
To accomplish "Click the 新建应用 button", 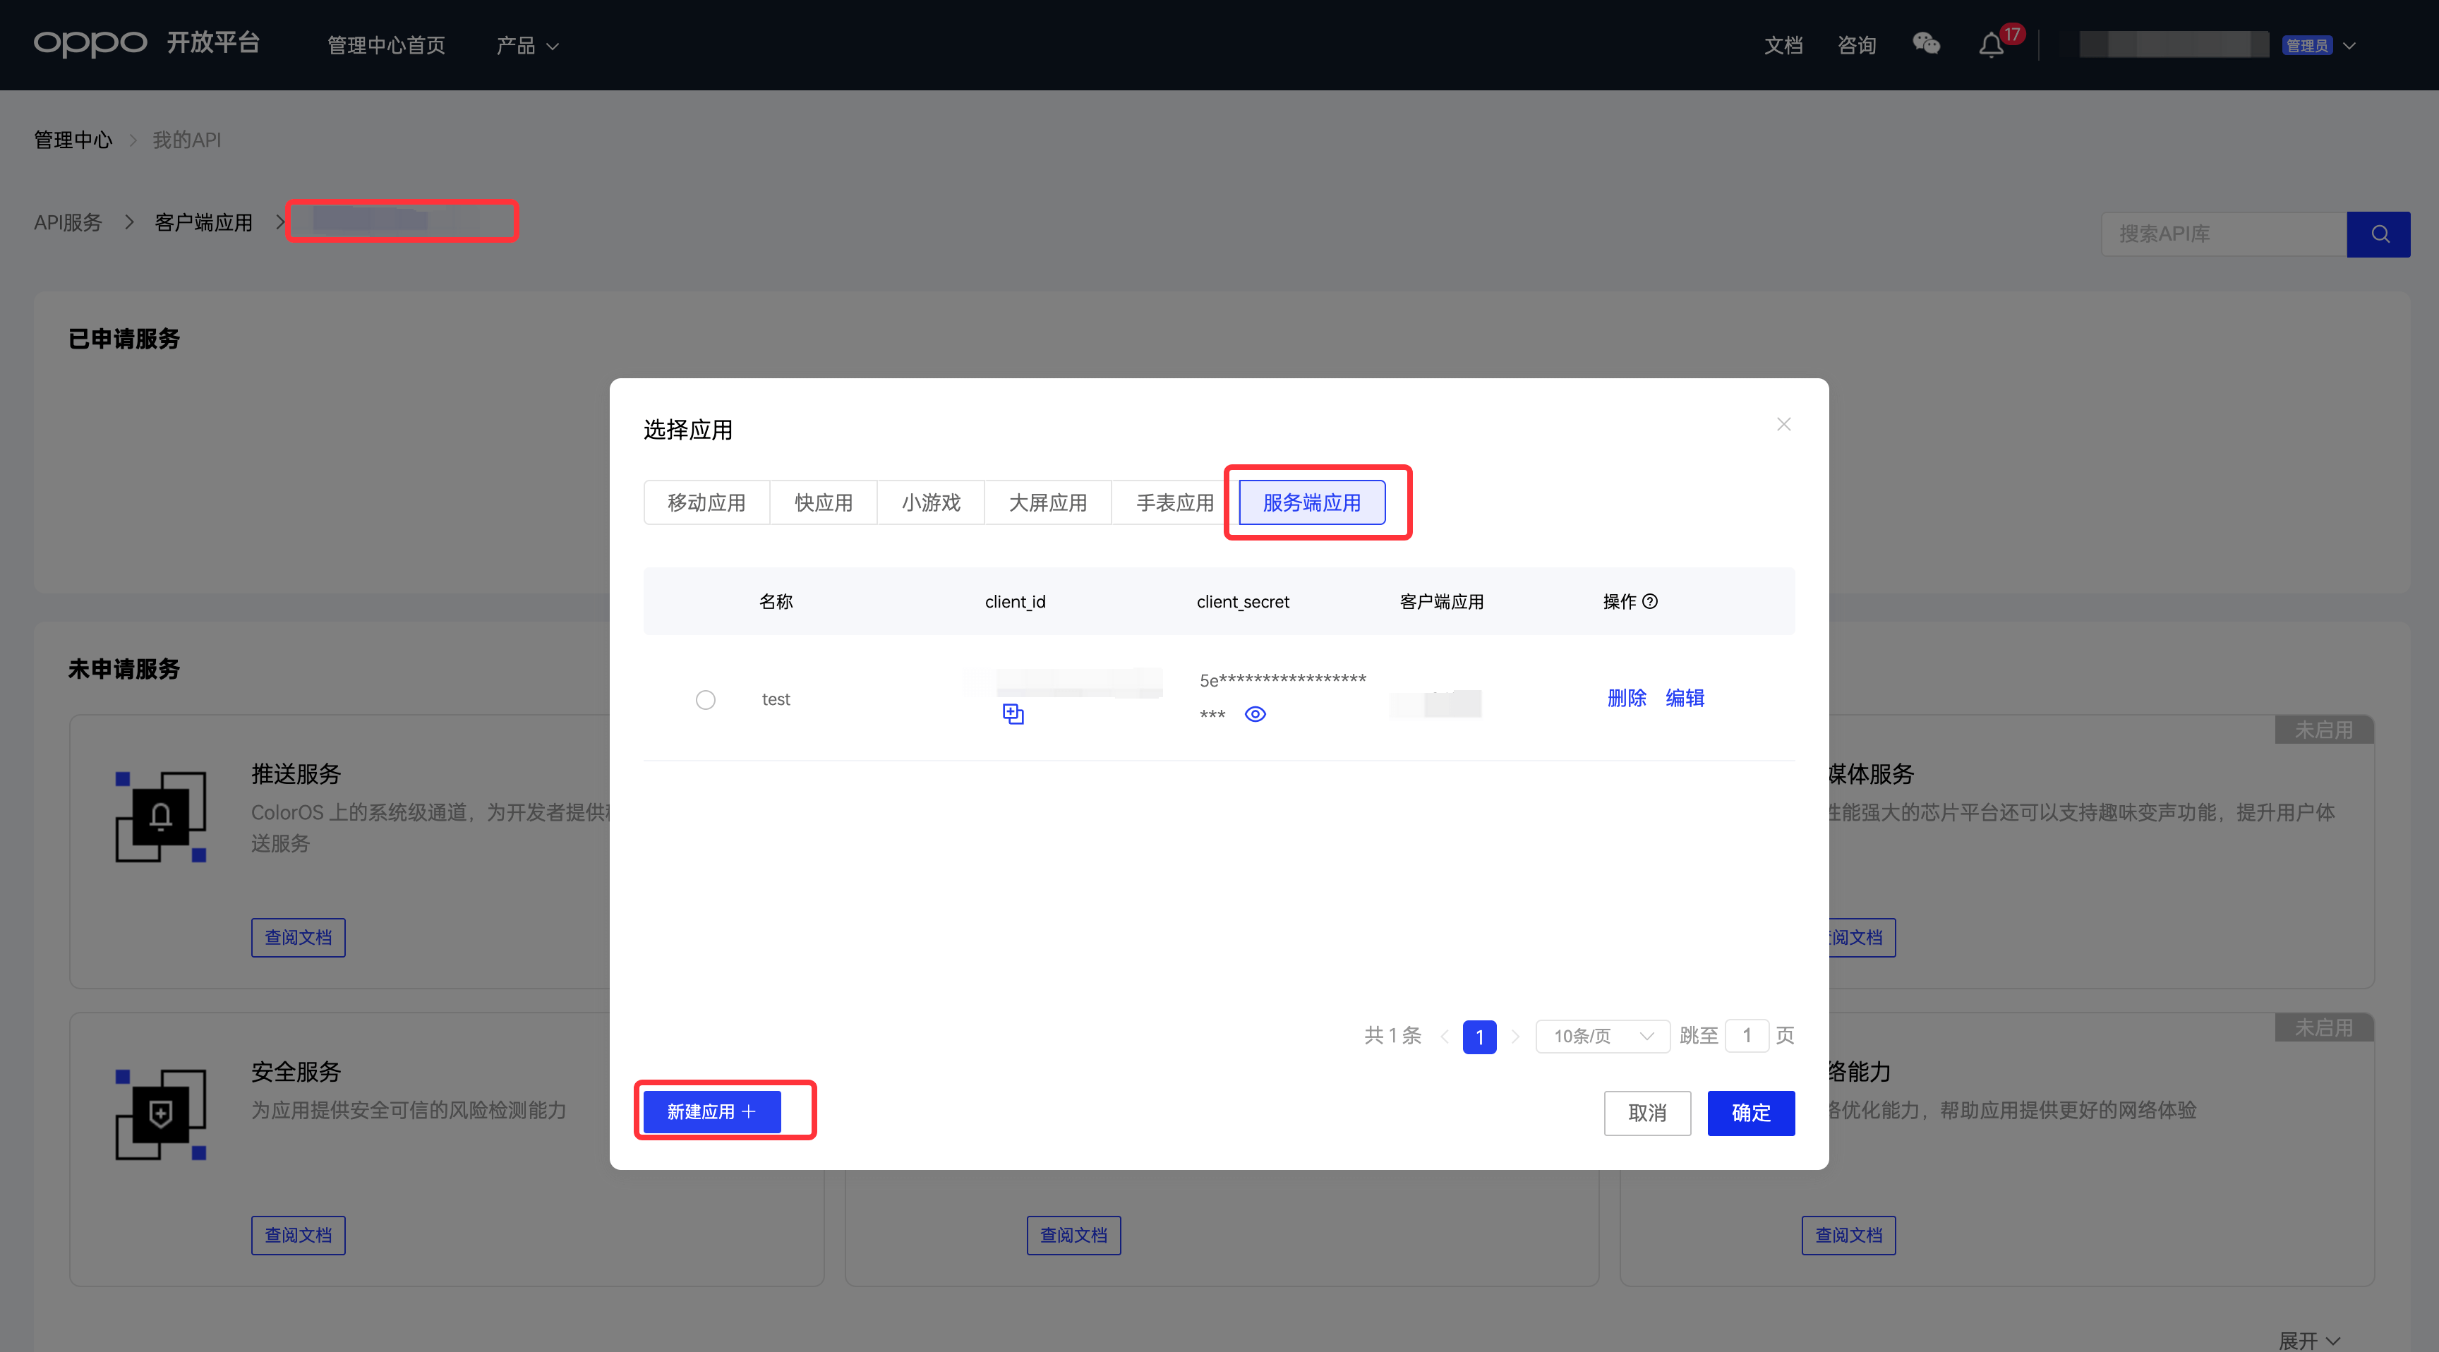I will 711,1111.
